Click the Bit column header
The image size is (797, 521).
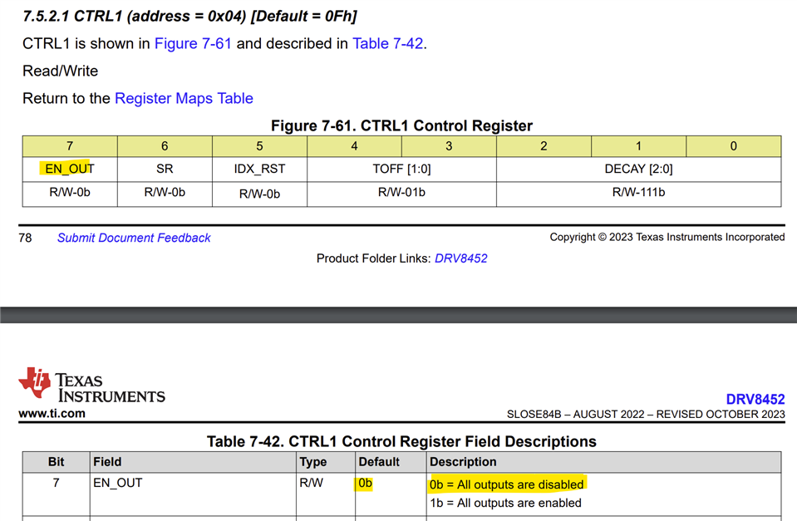coord(56,461)
